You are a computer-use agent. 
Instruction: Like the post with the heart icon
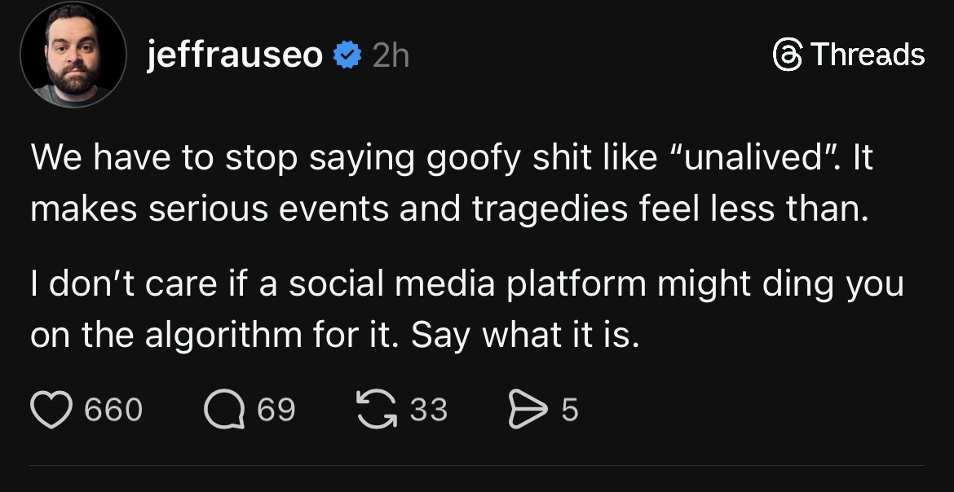tap(52, 409)
